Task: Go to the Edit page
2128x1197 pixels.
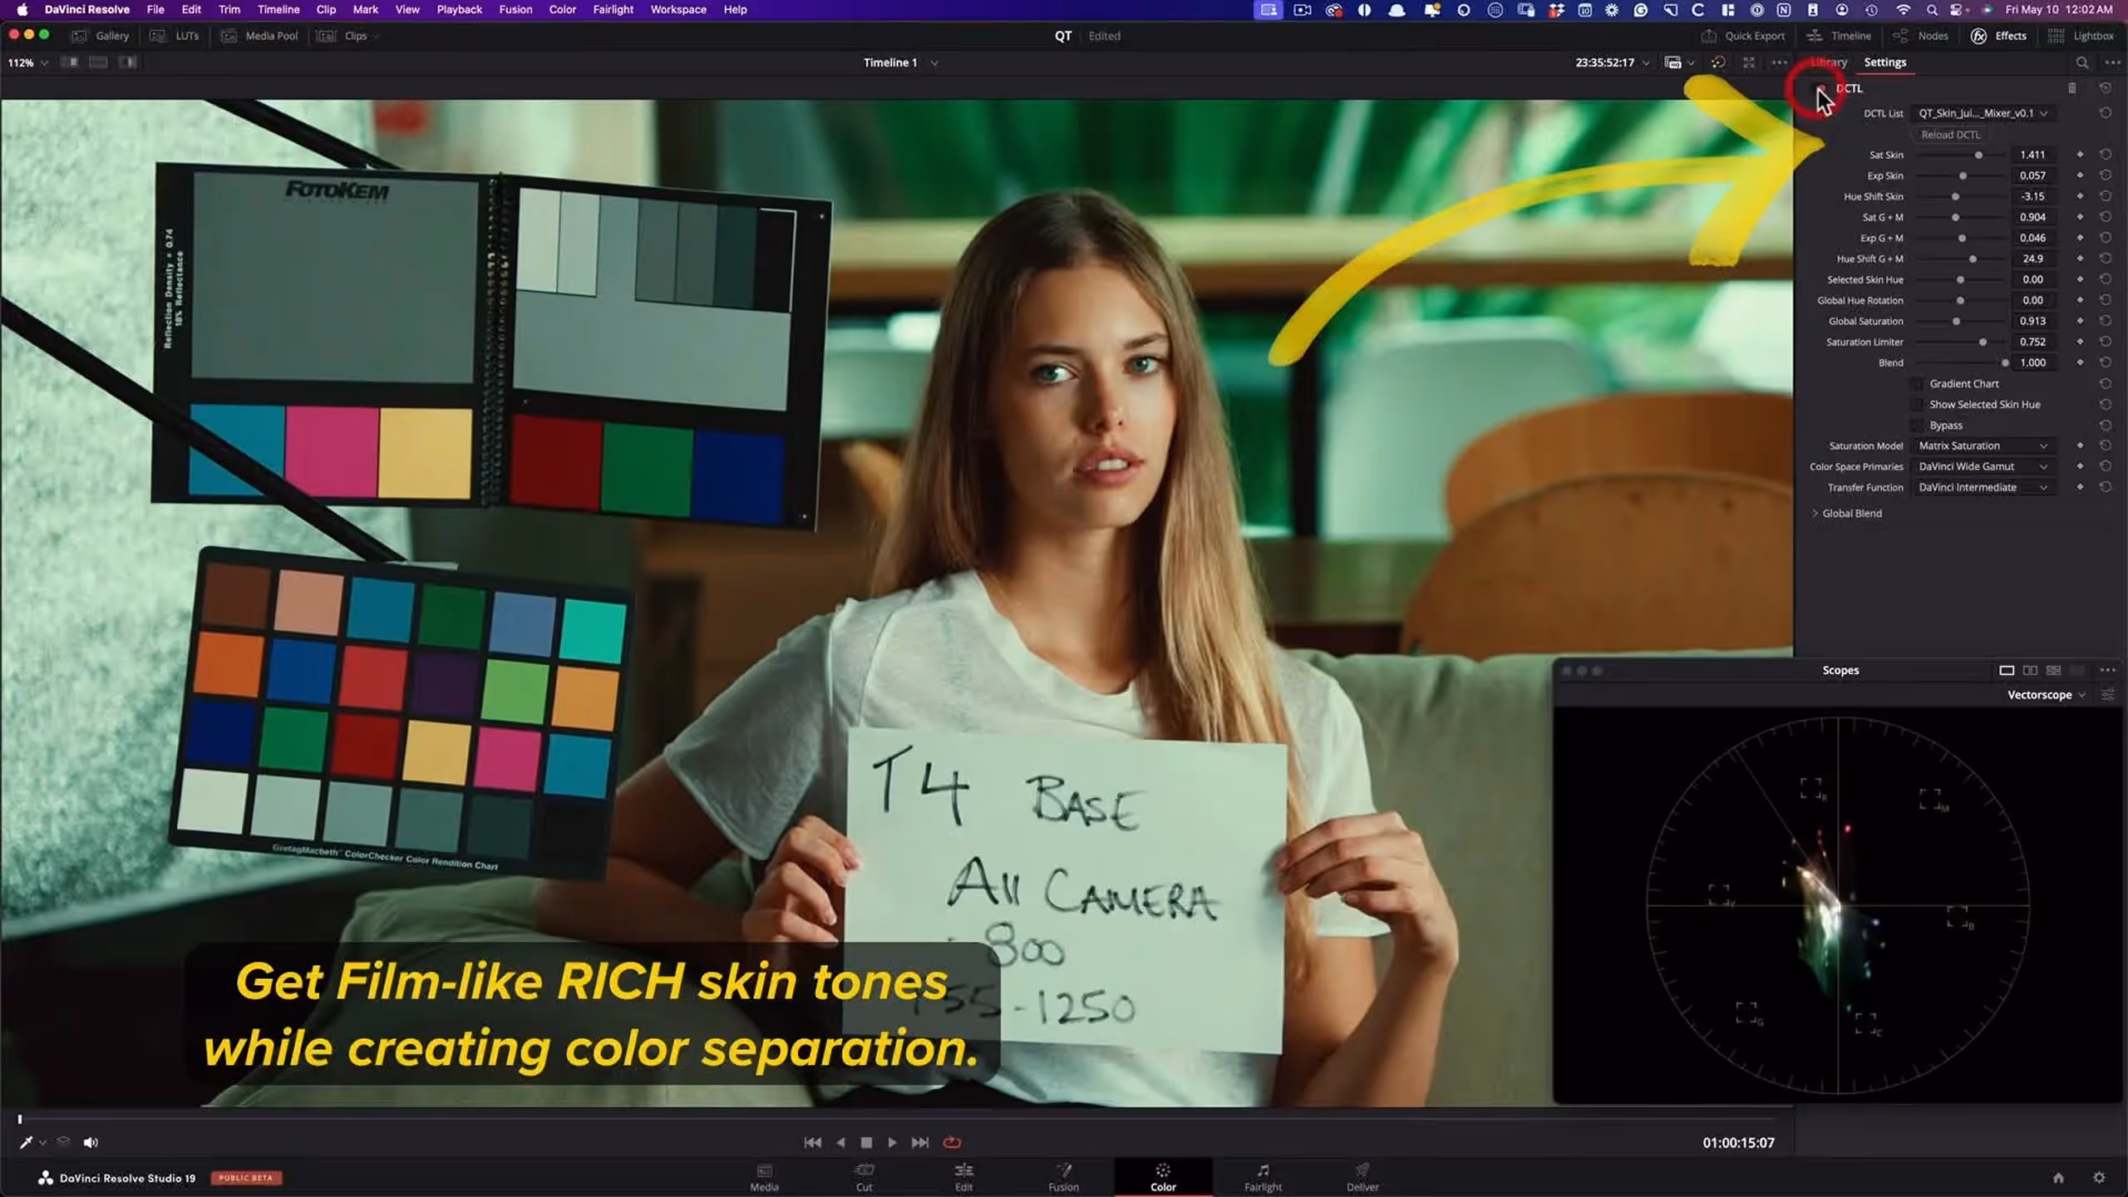Action: 963,1178
